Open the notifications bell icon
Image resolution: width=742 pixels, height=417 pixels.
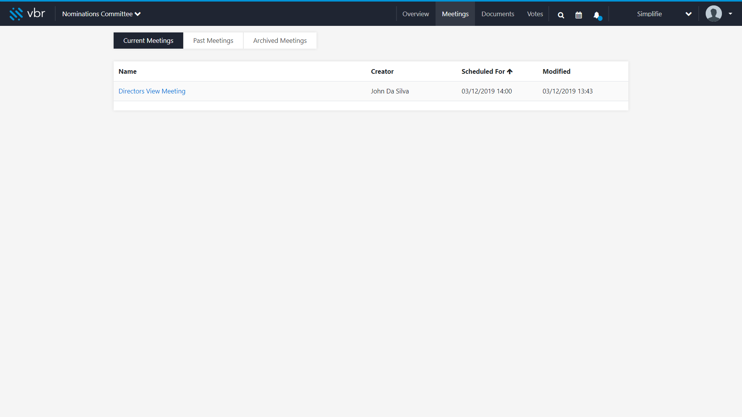[x=597, y=15]
